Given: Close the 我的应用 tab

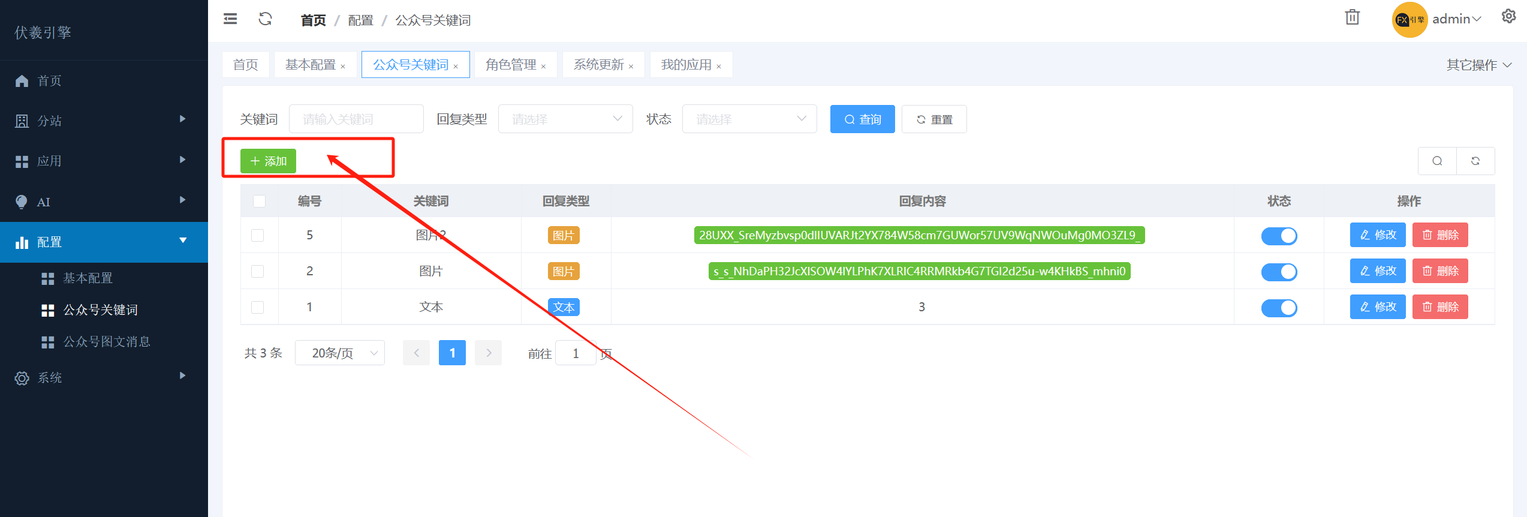Looking at the screenshot, I should pos(718,67).
